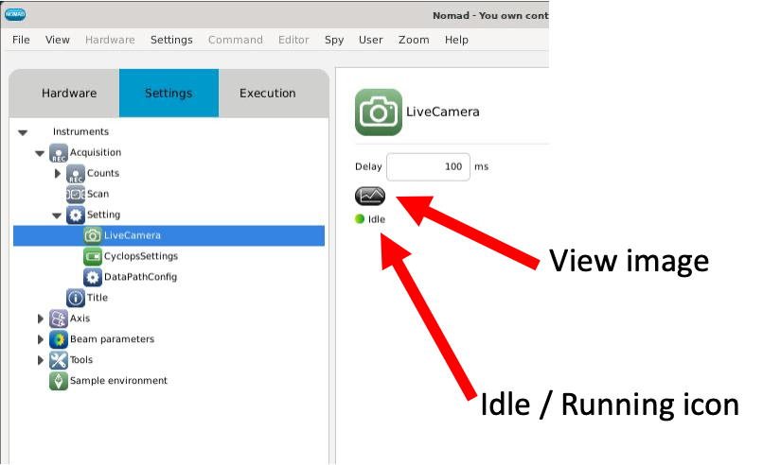Viewport: 763px width, 465px height.
Task: Click the green Idle status indicator
Action: coord(360,219)
